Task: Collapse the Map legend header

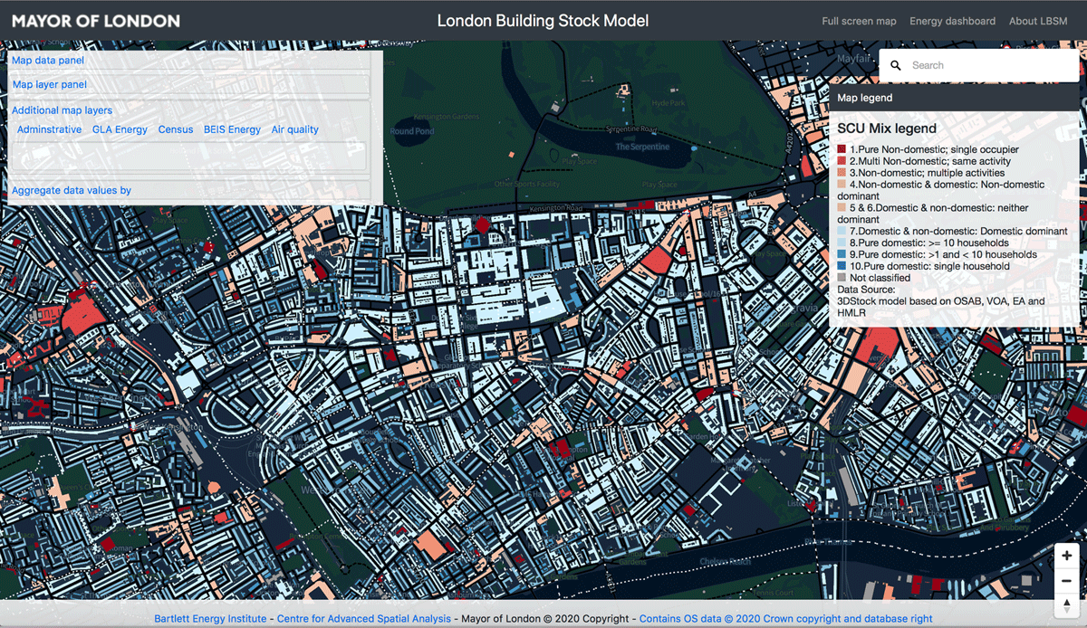Action: [865, 98]
